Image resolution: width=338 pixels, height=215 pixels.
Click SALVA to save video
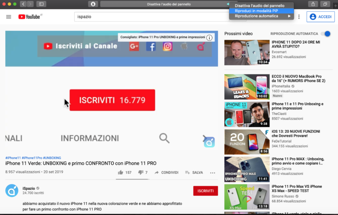tap(194, 172)
